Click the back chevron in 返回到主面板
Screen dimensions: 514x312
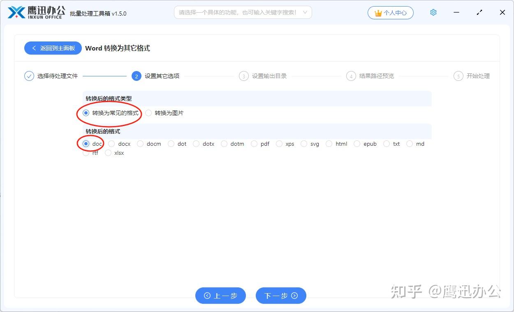(x=35, y=48)
